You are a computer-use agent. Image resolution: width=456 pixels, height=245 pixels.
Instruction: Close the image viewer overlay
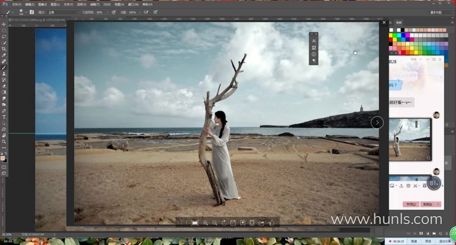pos(384,22)
